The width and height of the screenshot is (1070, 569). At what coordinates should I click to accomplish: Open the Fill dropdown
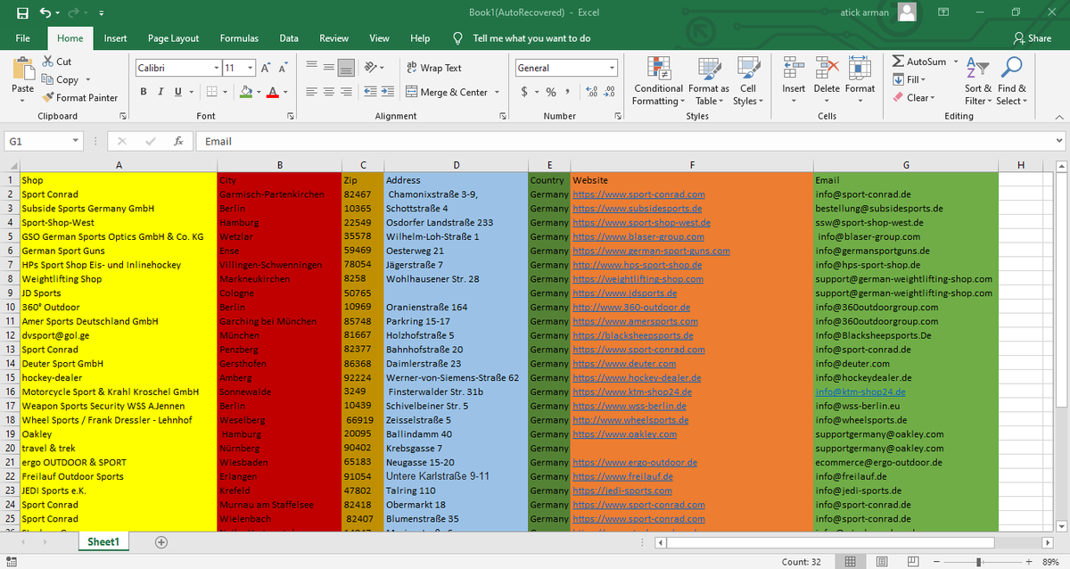pyautogui.click(x=909, y=79)
